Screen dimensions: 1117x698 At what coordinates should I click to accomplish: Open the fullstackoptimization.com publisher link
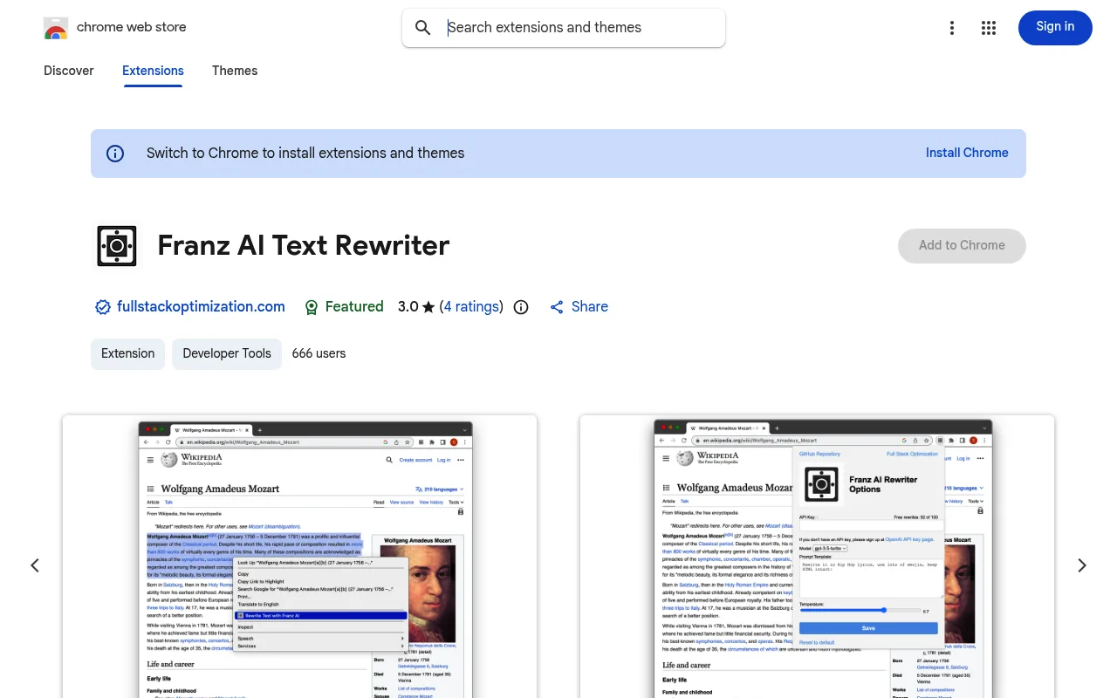click(201, 307)
